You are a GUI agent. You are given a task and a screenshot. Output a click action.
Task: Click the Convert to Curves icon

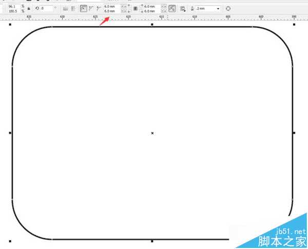(x=228, y=9)
